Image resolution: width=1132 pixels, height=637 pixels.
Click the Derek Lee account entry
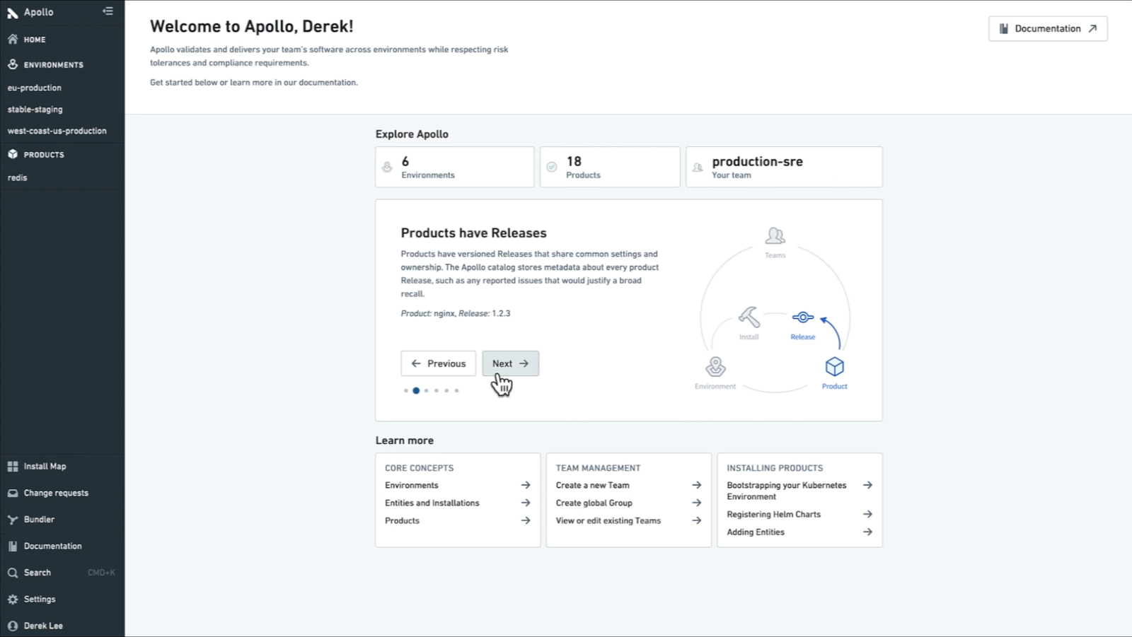click(x=43, y=626)
